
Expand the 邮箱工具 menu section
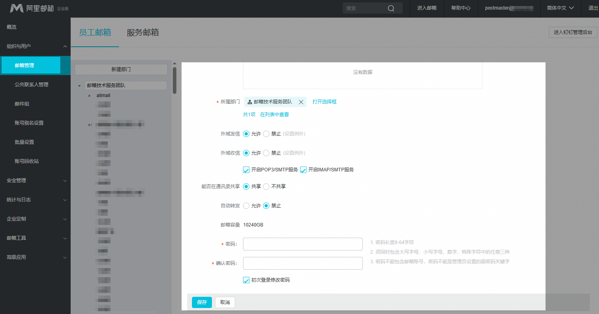(65, 238)
